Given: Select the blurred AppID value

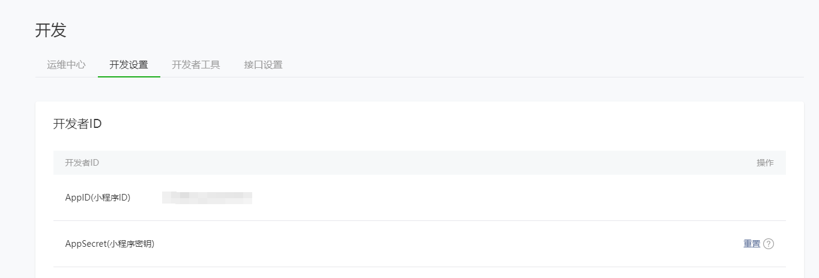Looking at the screenshot, I should [x=207, y=197].
